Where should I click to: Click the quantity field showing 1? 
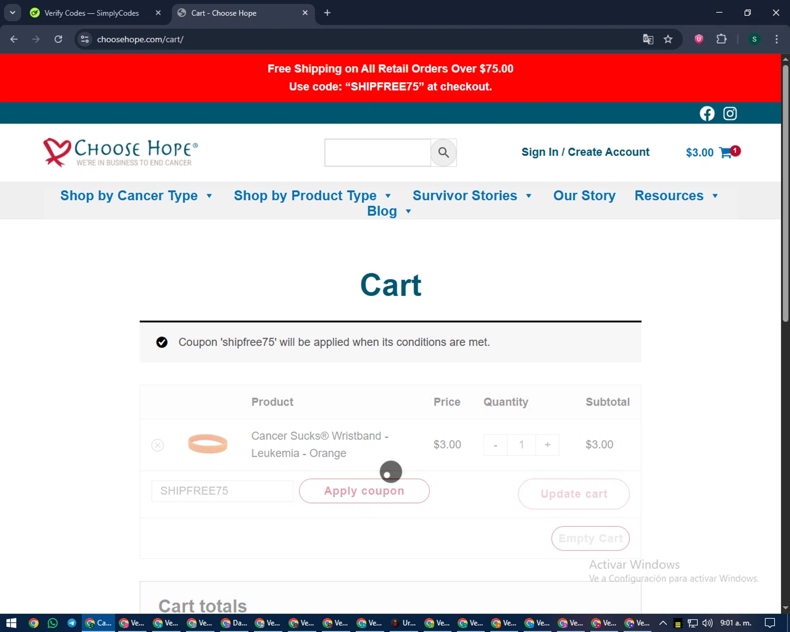pyautogui.click(x=521, y=445)
